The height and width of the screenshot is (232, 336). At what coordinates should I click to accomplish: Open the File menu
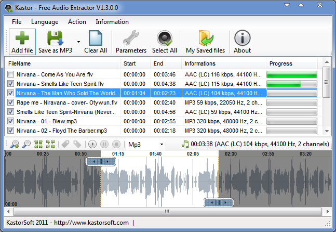tap(17, 22)
